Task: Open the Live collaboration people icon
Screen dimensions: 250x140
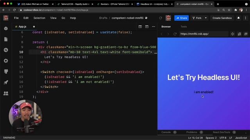Action: (6, 93)
